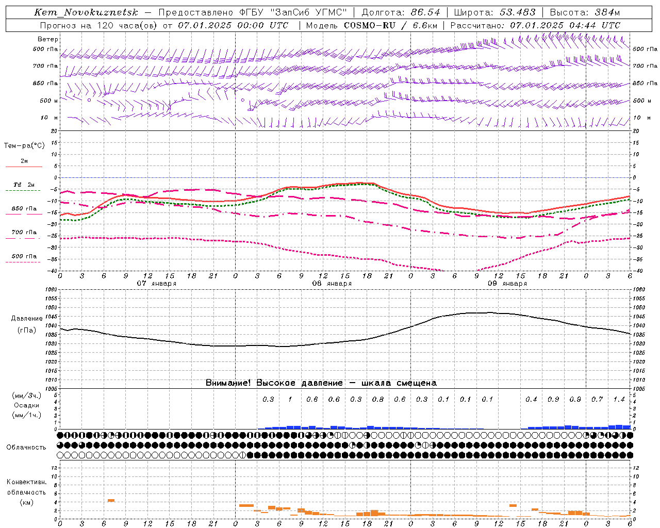This screenshot has height=528, width=660.
Task: Click the Давление panel label
Action: pyautogui.click(x=27, y=319)
